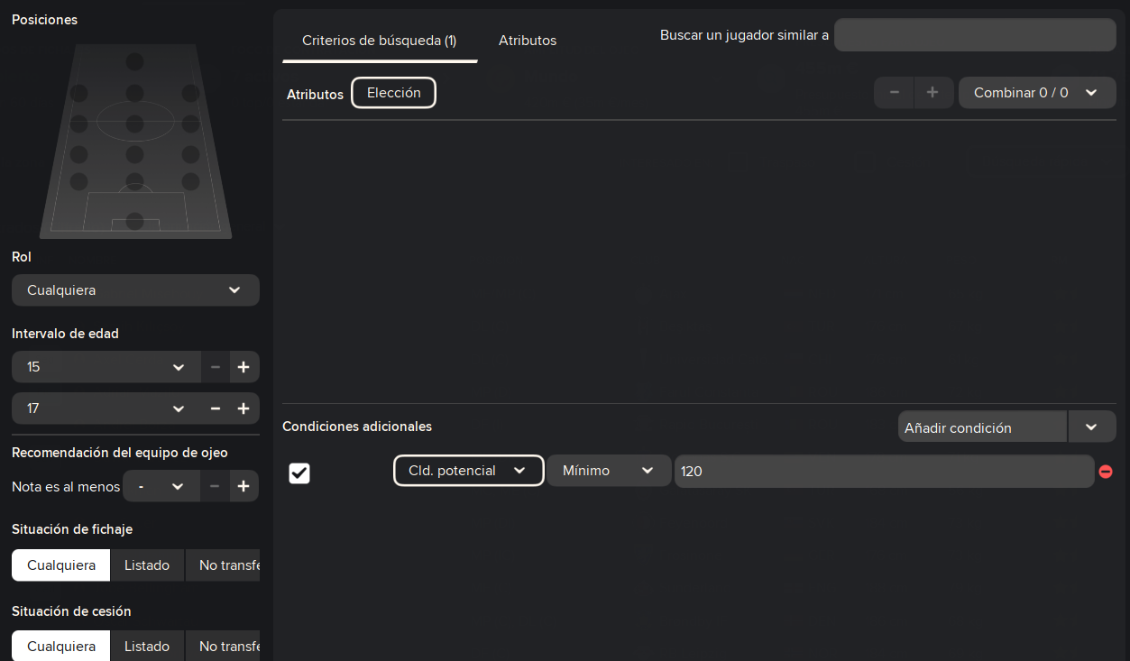Toggle the central attacking midfielder position dot
Image resolution: width=1130 pixels, height=661 pixels.
pyautogui.click(x=134, y=93)
